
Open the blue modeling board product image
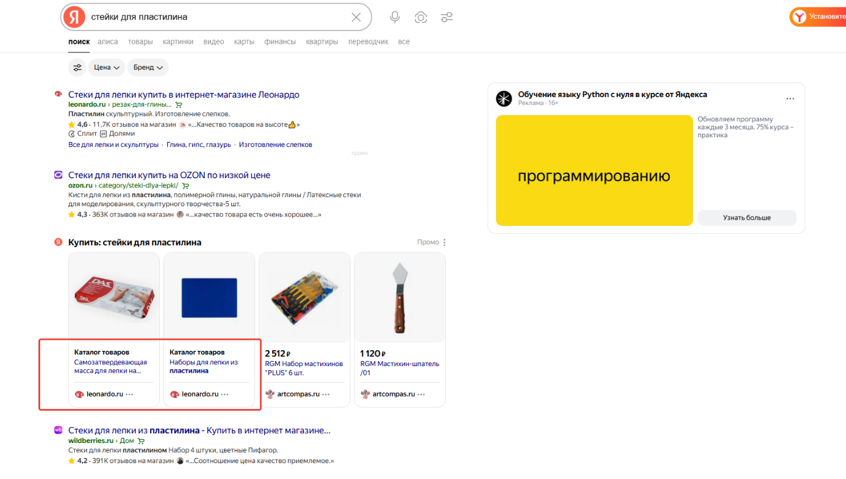[x=209, y=297]
